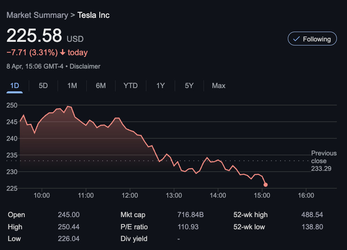This screenshot has width=347, height=250.
Task: Click the 10:00 time axis label
Action: tap(42, 196)
